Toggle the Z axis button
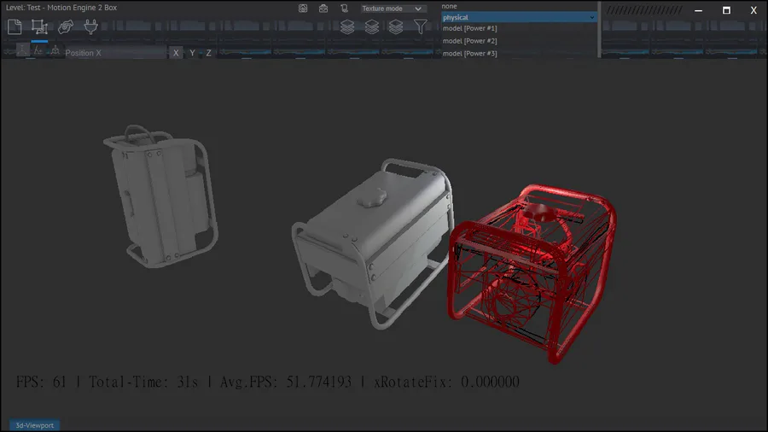 209,53
